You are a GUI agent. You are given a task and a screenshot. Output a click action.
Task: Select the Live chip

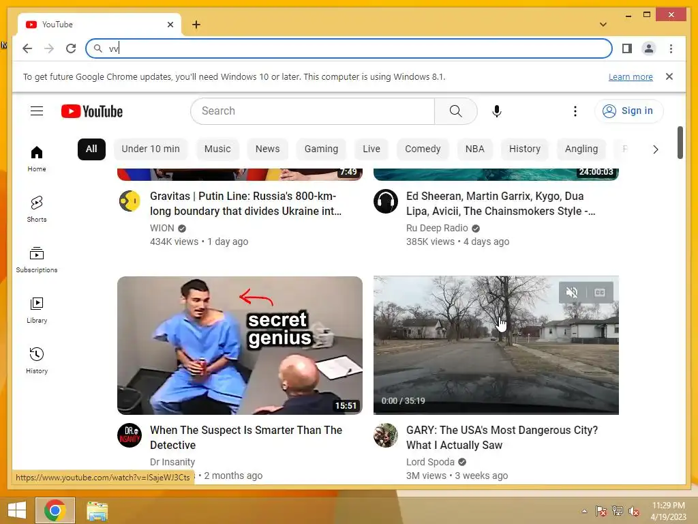(x=371, y=149)
